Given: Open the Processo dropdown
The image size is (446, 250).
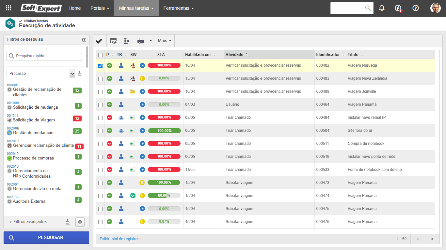Looking at the screenshot, I should point(41,74).
